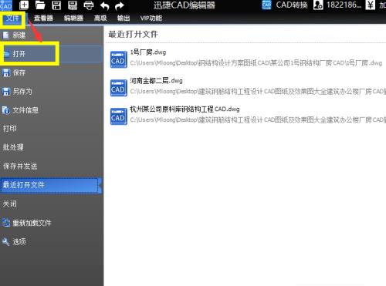The width and height of the screenshot is (386, 286).
Task: Click the new file plus icon in title bar
Action: tap(24, 5)
